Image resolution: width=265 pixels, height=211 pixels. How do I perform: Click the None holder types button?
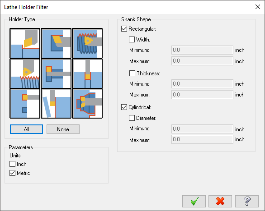pos(63,129)
